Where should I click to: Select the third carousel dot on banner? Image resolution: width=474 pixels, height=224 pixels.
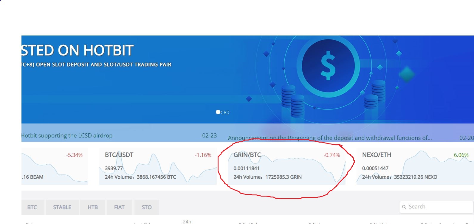point(227,112)
